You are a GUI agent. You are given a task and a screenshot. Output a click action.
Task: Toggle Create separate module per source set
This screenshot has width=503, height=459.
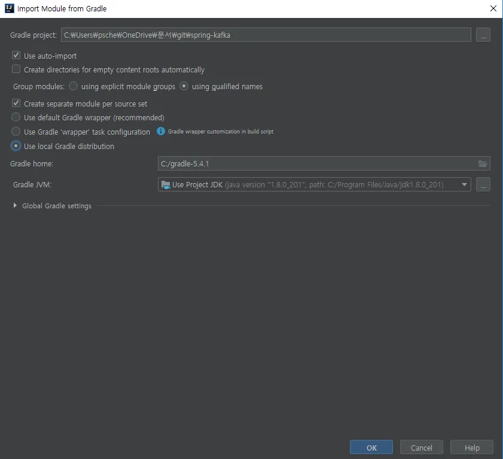point(16,103)
